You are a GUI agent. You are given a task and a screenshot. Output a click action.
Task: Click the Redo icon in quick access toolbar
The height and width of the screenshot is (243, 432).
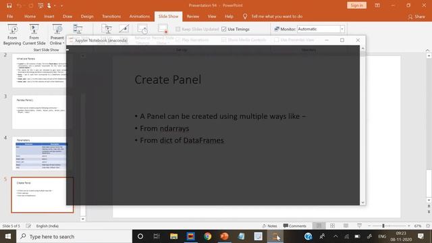coord(30,5)
